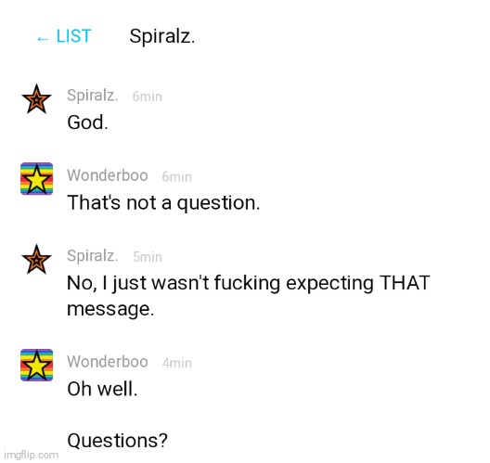Select Wonderboo's rainbow avatar on the 4min message
The image size is (490, 463).
(36, 365)
